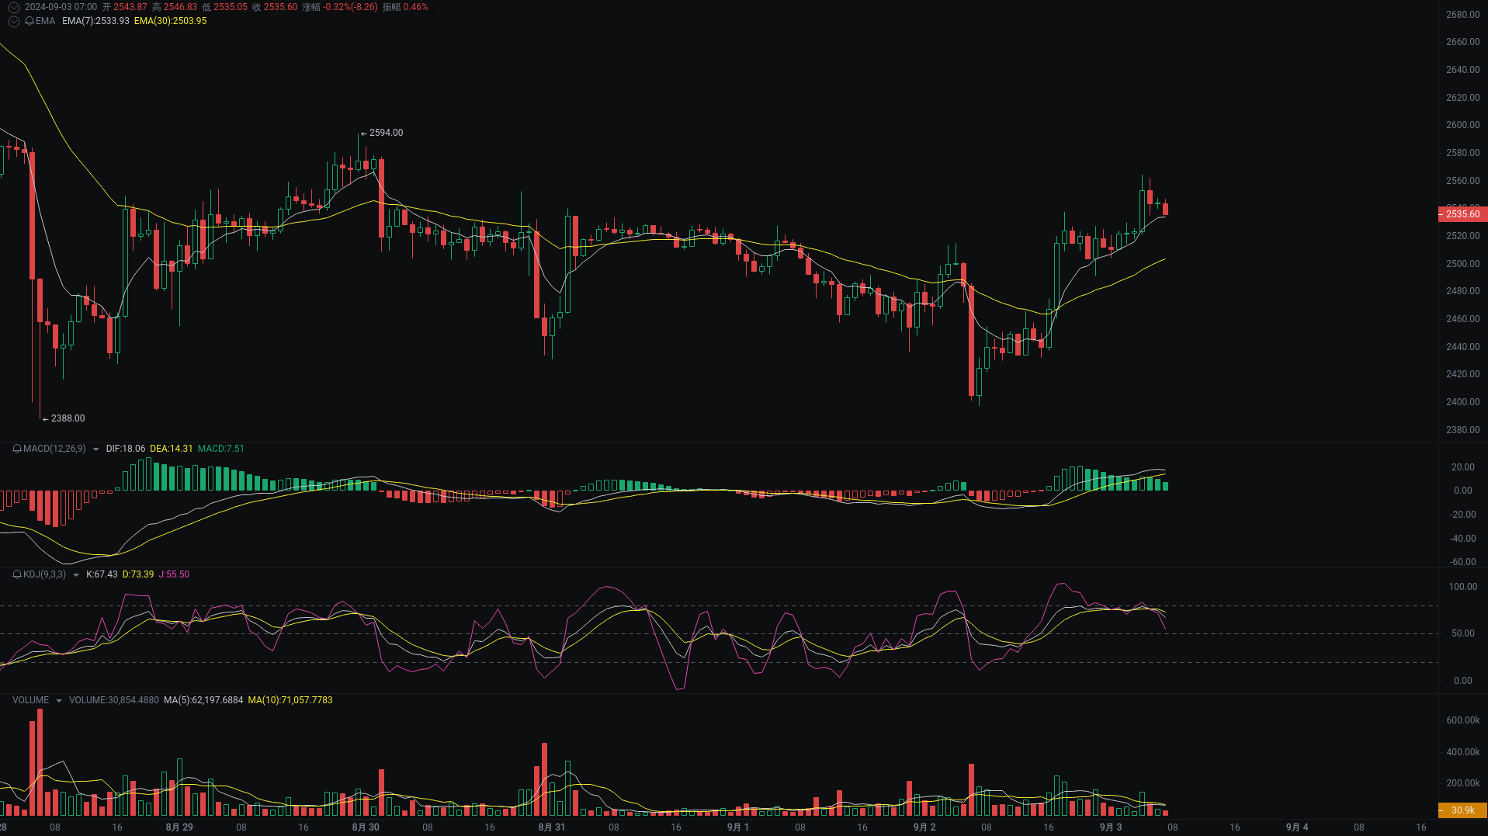Image resolution: width=1488 pixels, height=836 pixels.
Task: Toggle the DEA:14.31 legend in MACD panel
Action: click(x=170, y=449)
